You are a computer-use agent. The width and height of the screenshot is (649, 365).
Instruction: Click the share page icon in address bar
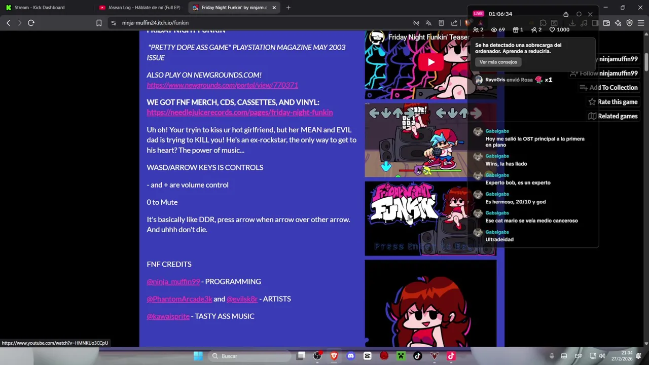pos(454,23)
